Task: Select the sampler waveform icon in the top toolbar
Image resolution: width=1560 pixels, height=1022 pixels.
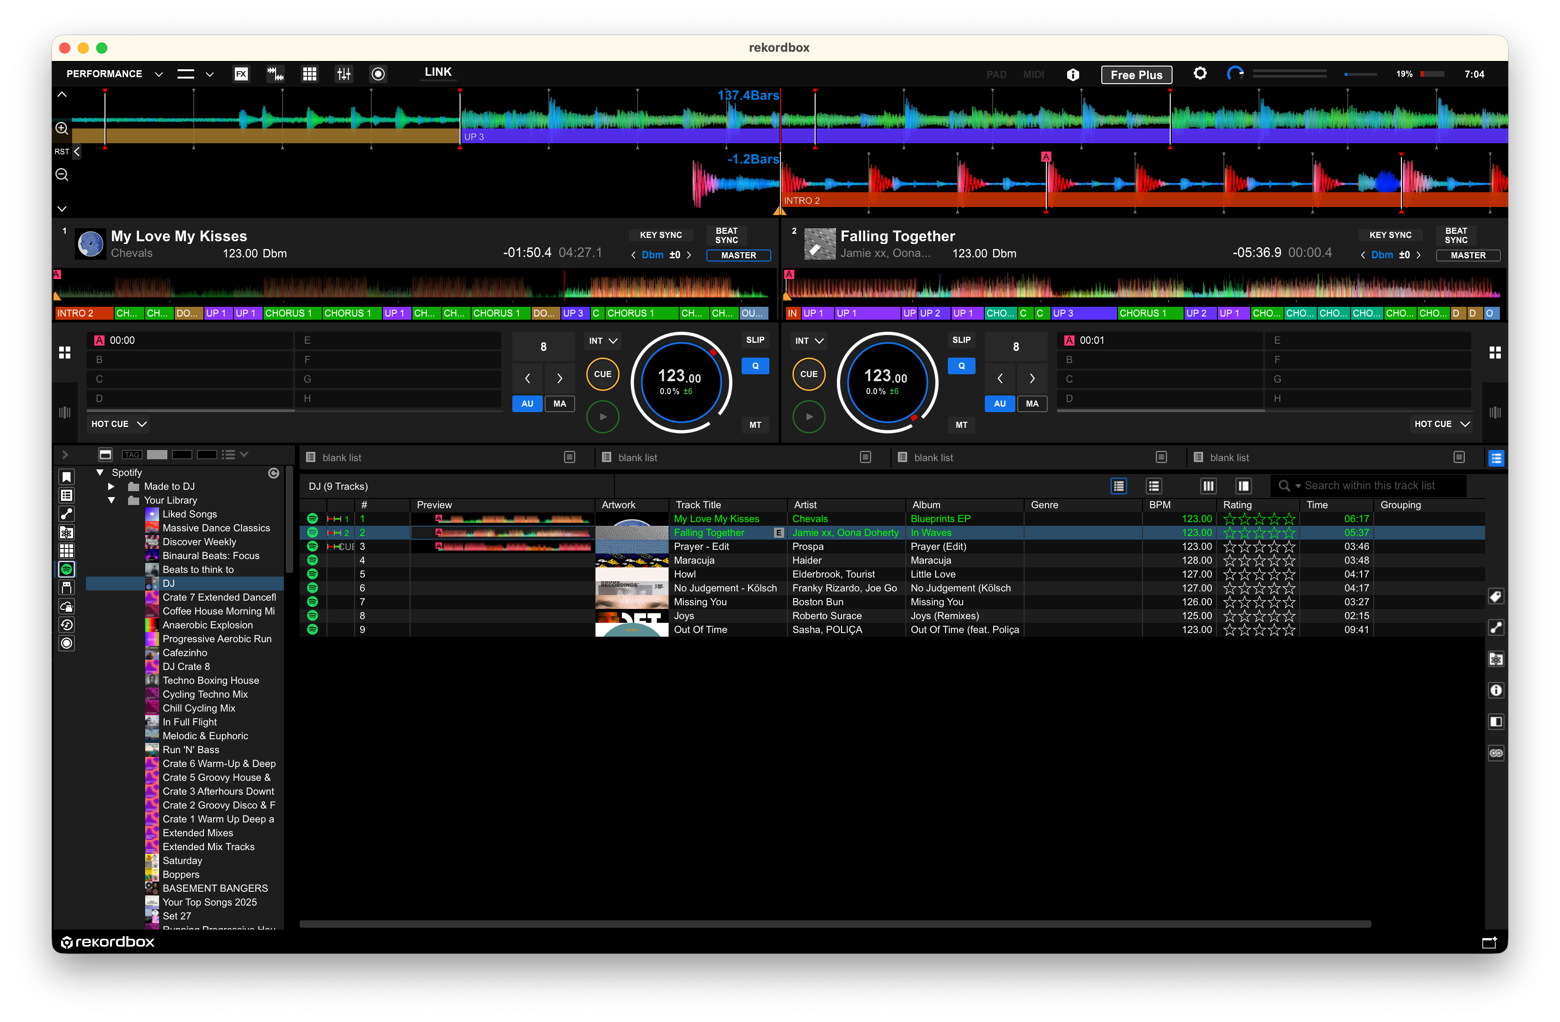Action: 275,73
